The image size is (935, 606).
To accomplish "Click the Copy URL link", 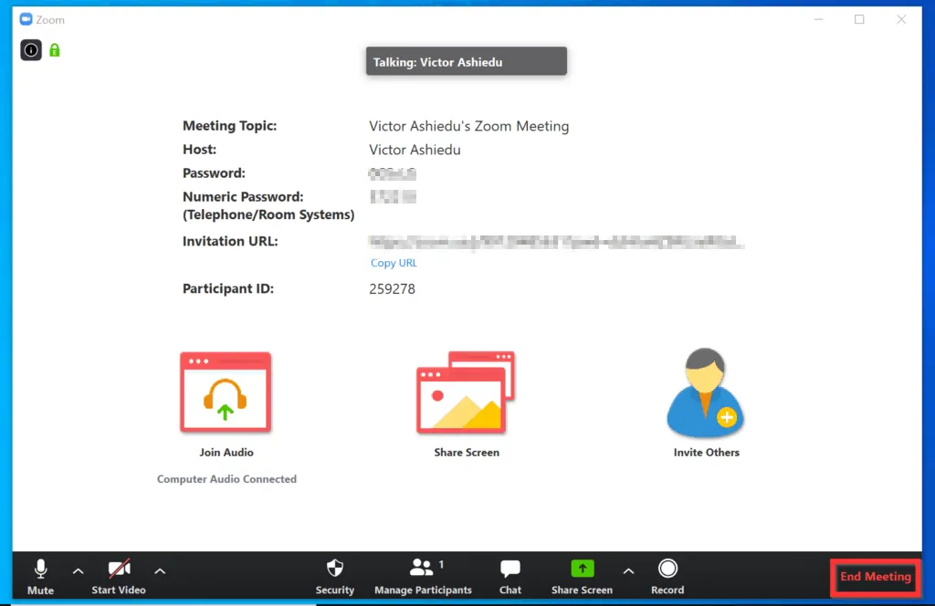I will point(394,263).
